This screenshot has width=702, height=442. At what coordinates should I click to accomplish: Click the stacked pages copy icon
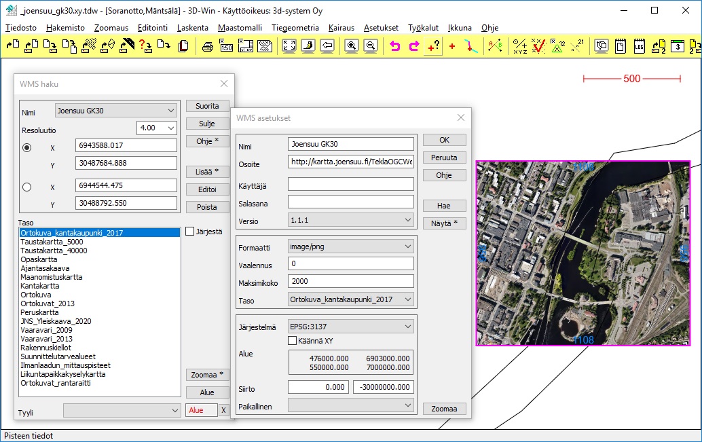183,45
